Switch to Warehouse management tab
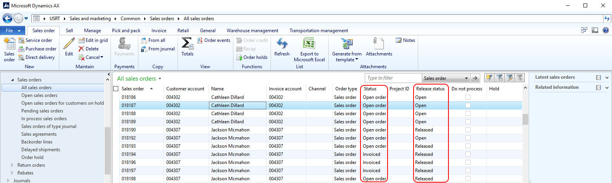This screenshot has width=612, height=183. (x=252, y=31)
